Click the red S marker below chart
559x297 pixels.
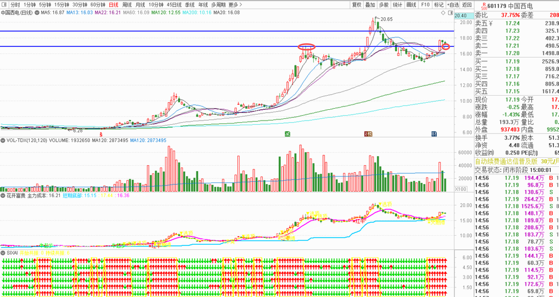101,135
